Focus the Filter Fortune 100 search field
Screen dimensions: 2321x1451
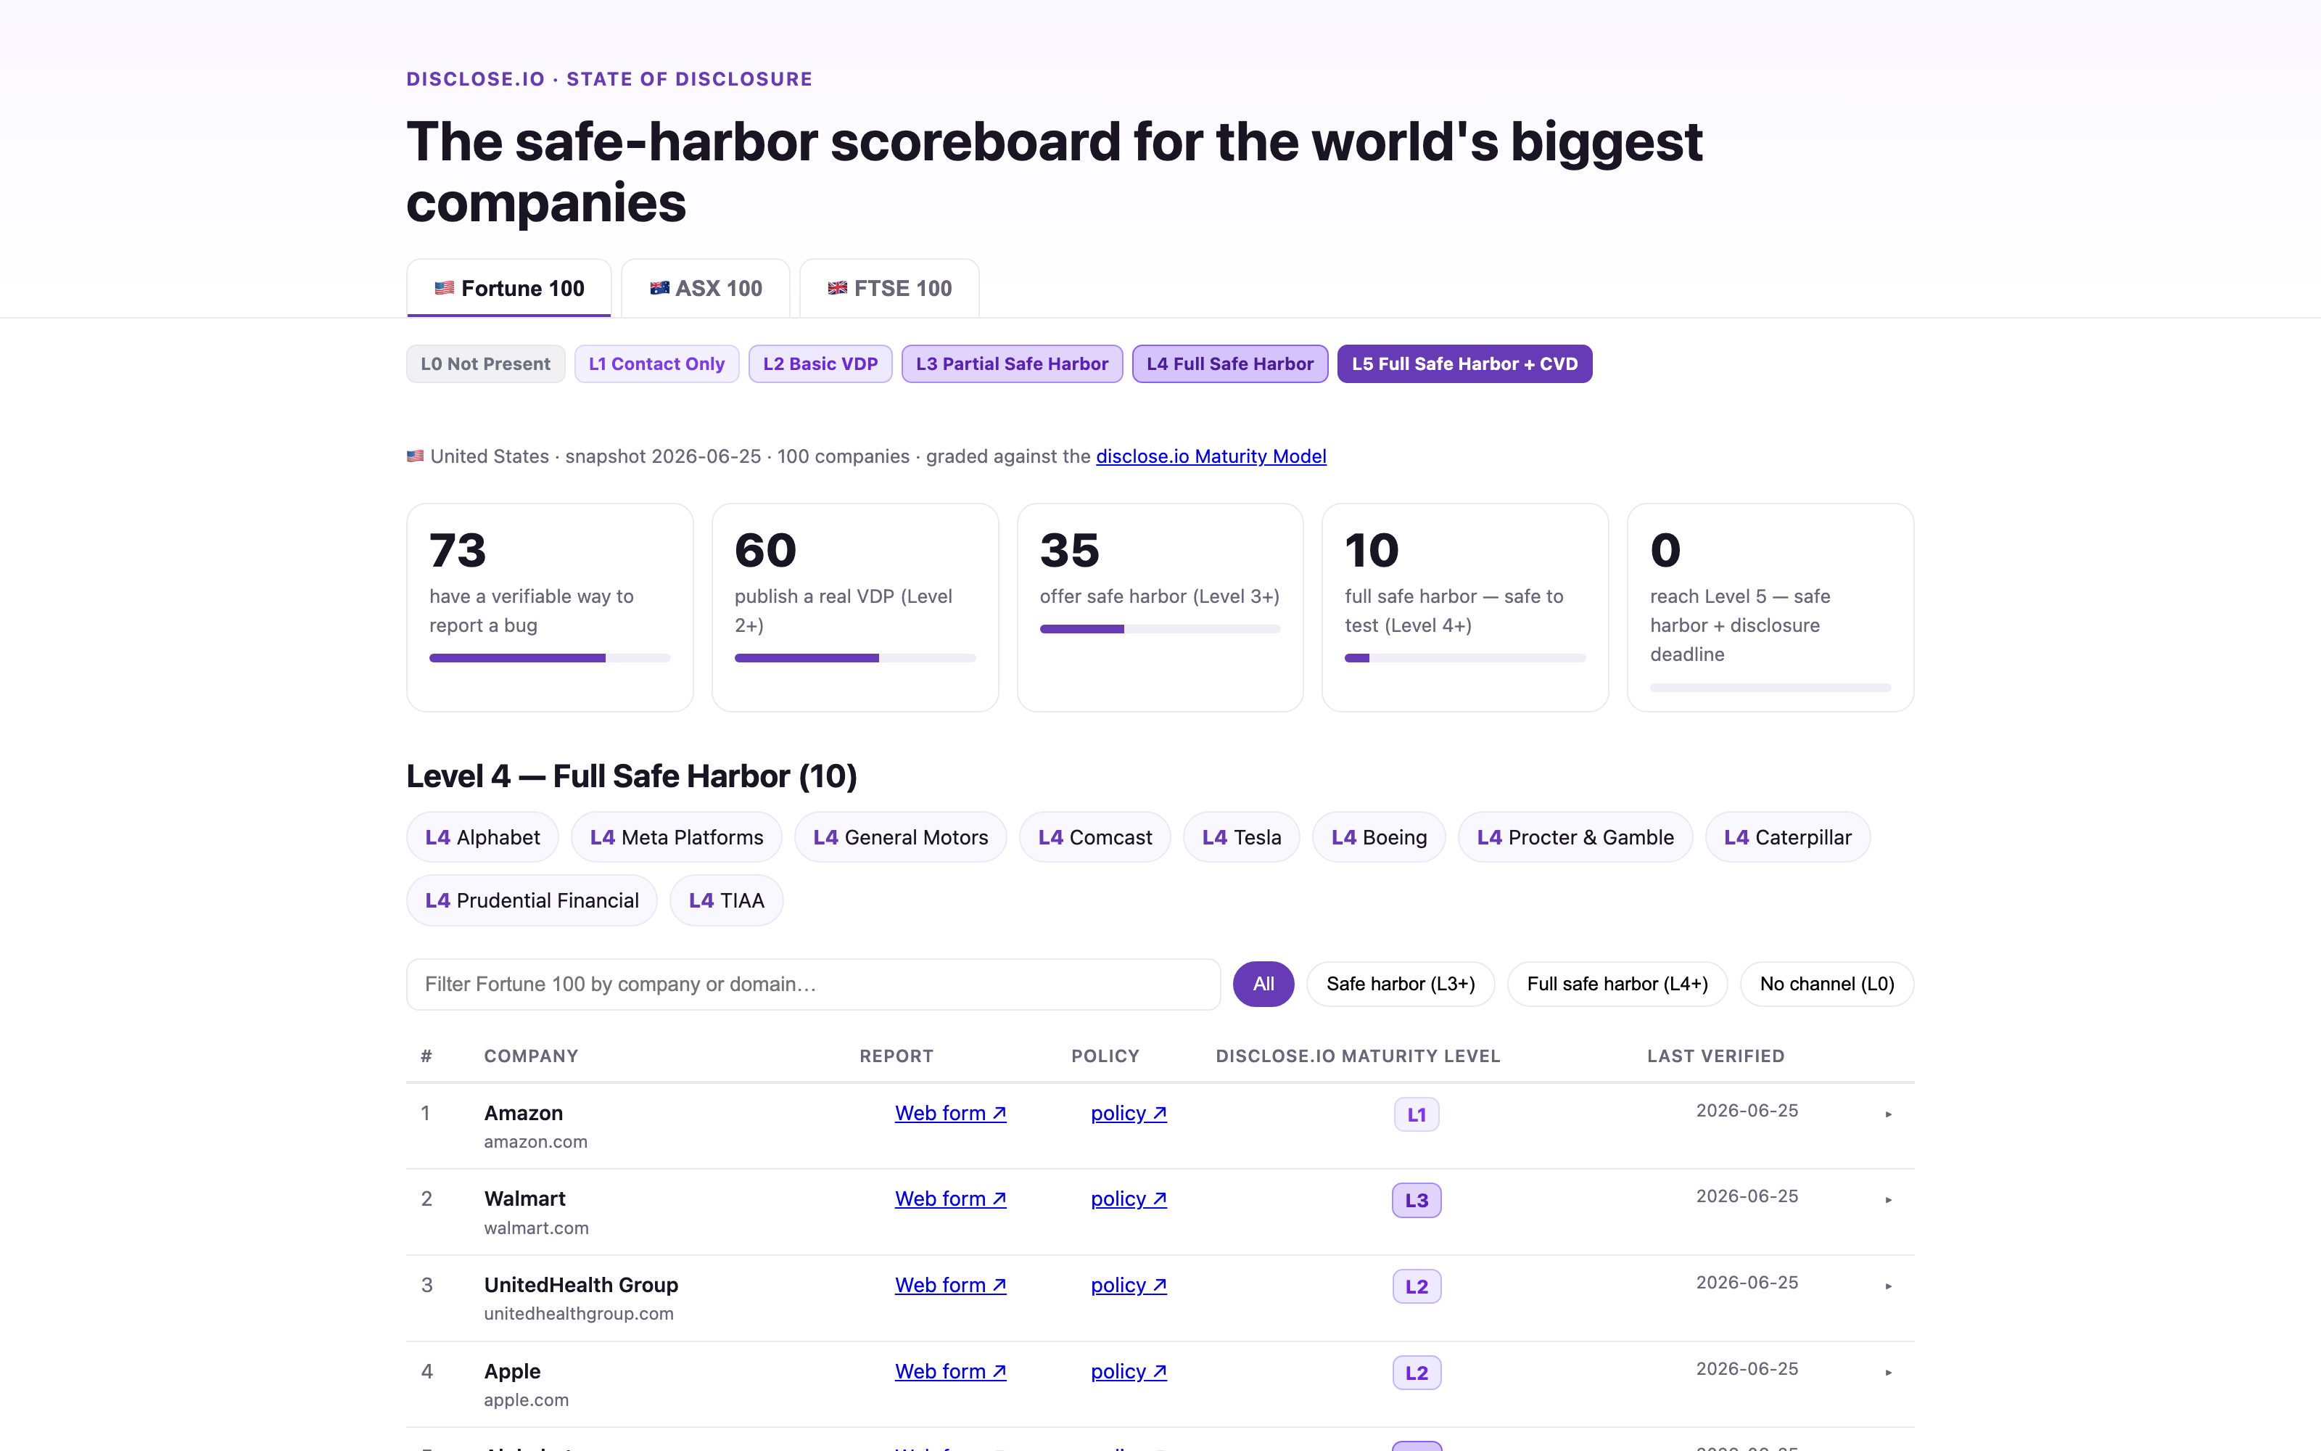pyautogui.click(x=813, y=984)
